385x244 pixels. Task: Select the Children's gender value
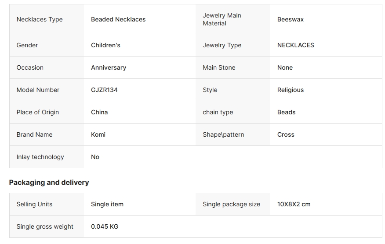[x=105, y=45]
